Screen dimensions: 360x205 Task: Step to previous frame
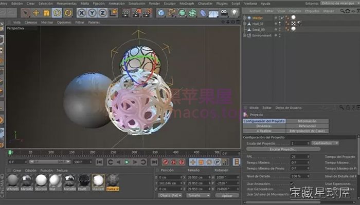point(118,162)
